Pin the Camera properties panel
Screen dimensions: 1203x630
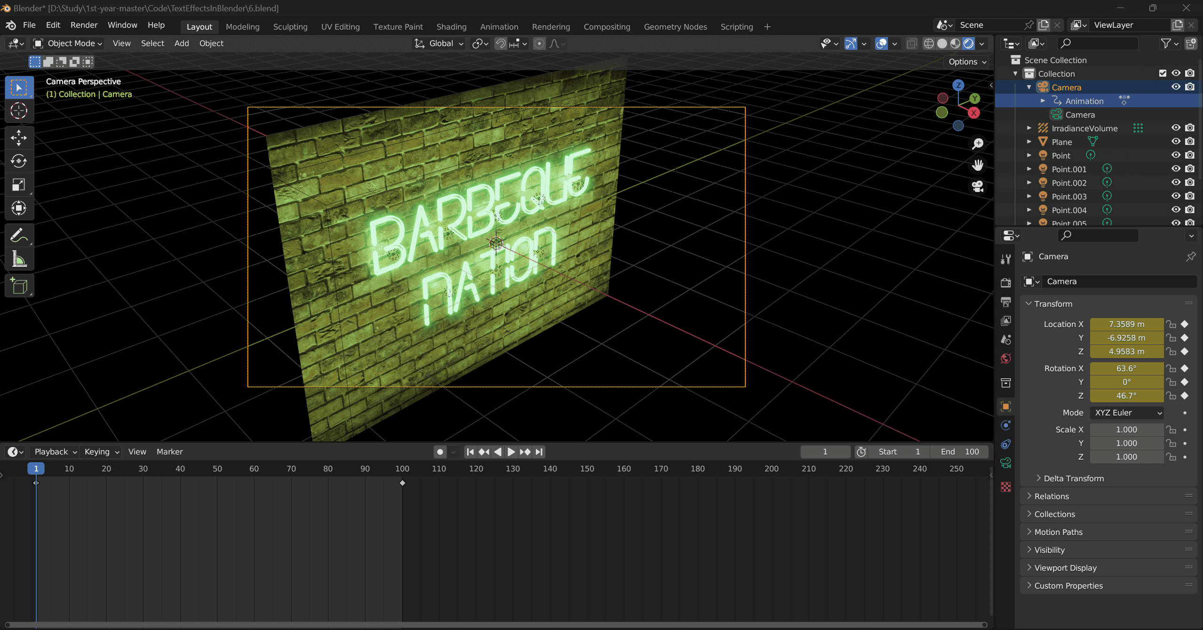coord(1191,256)
